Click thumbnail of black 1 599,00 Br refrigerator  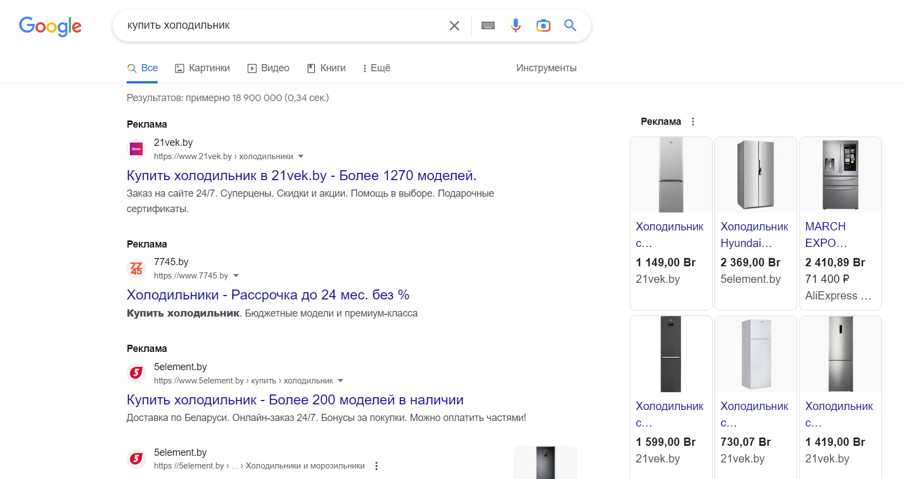[671, 354]
